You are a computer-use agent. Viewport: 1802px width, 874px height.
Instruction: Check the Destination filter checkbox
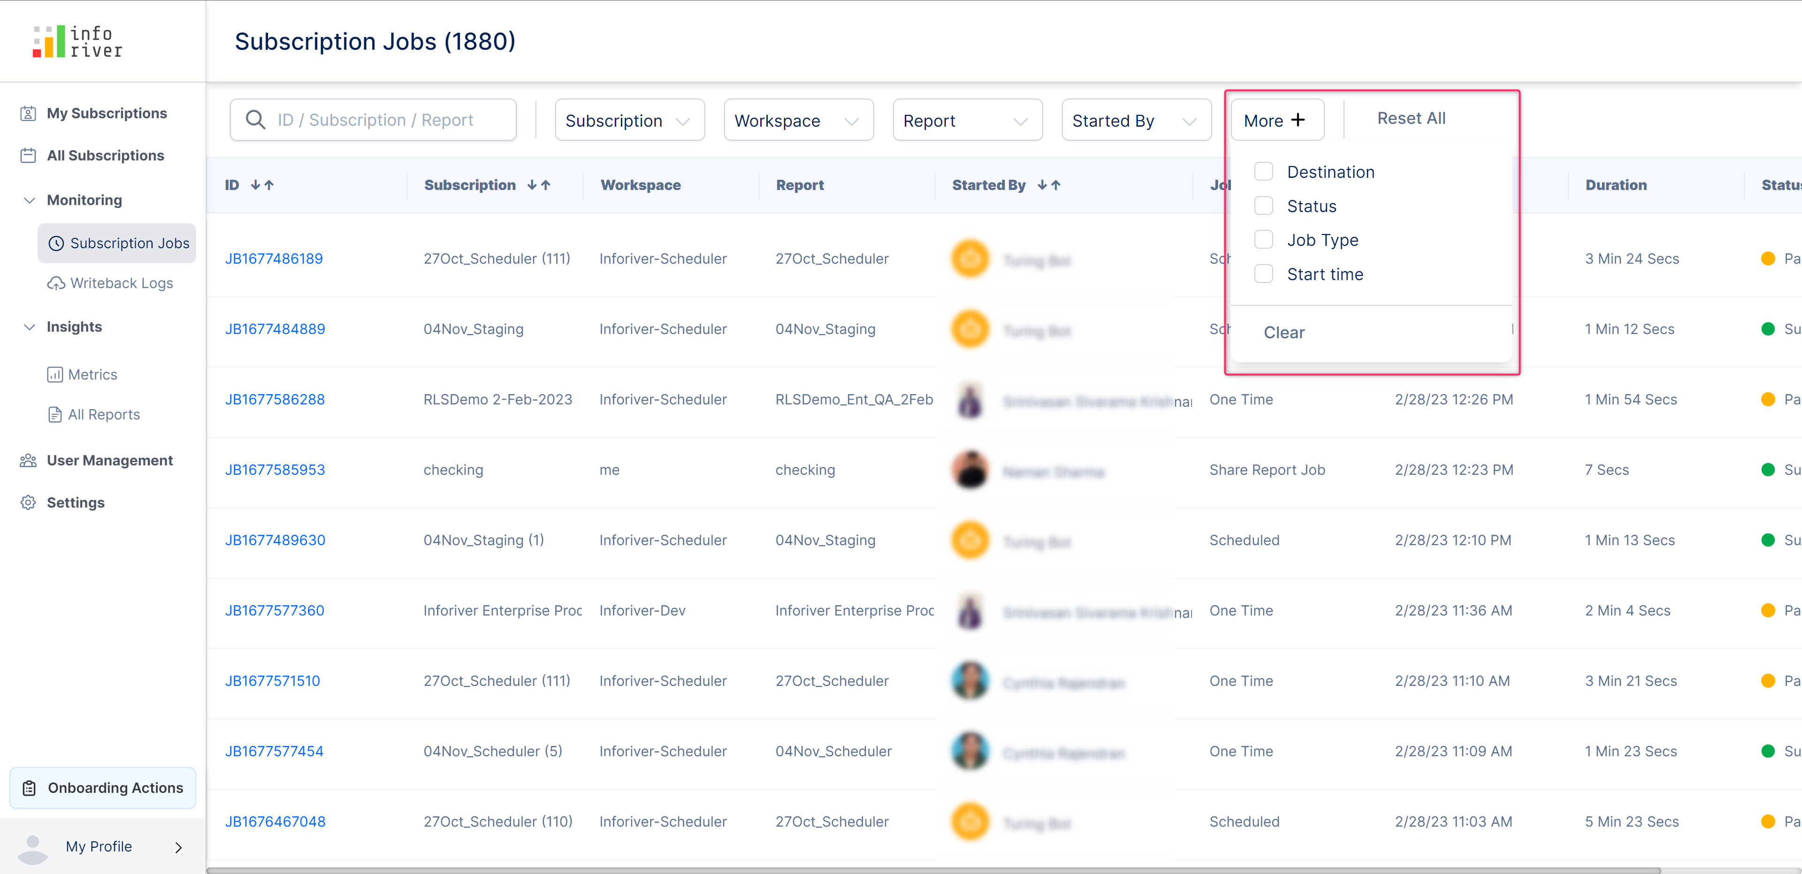coord(1263,172)
